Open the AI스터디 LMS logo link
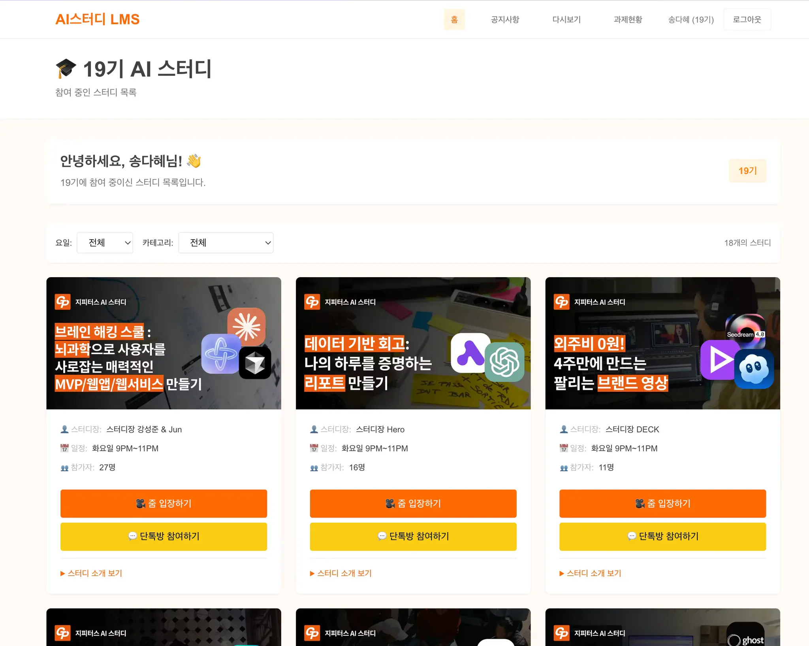Screen dimensions: 809x646 pos(97,19)
